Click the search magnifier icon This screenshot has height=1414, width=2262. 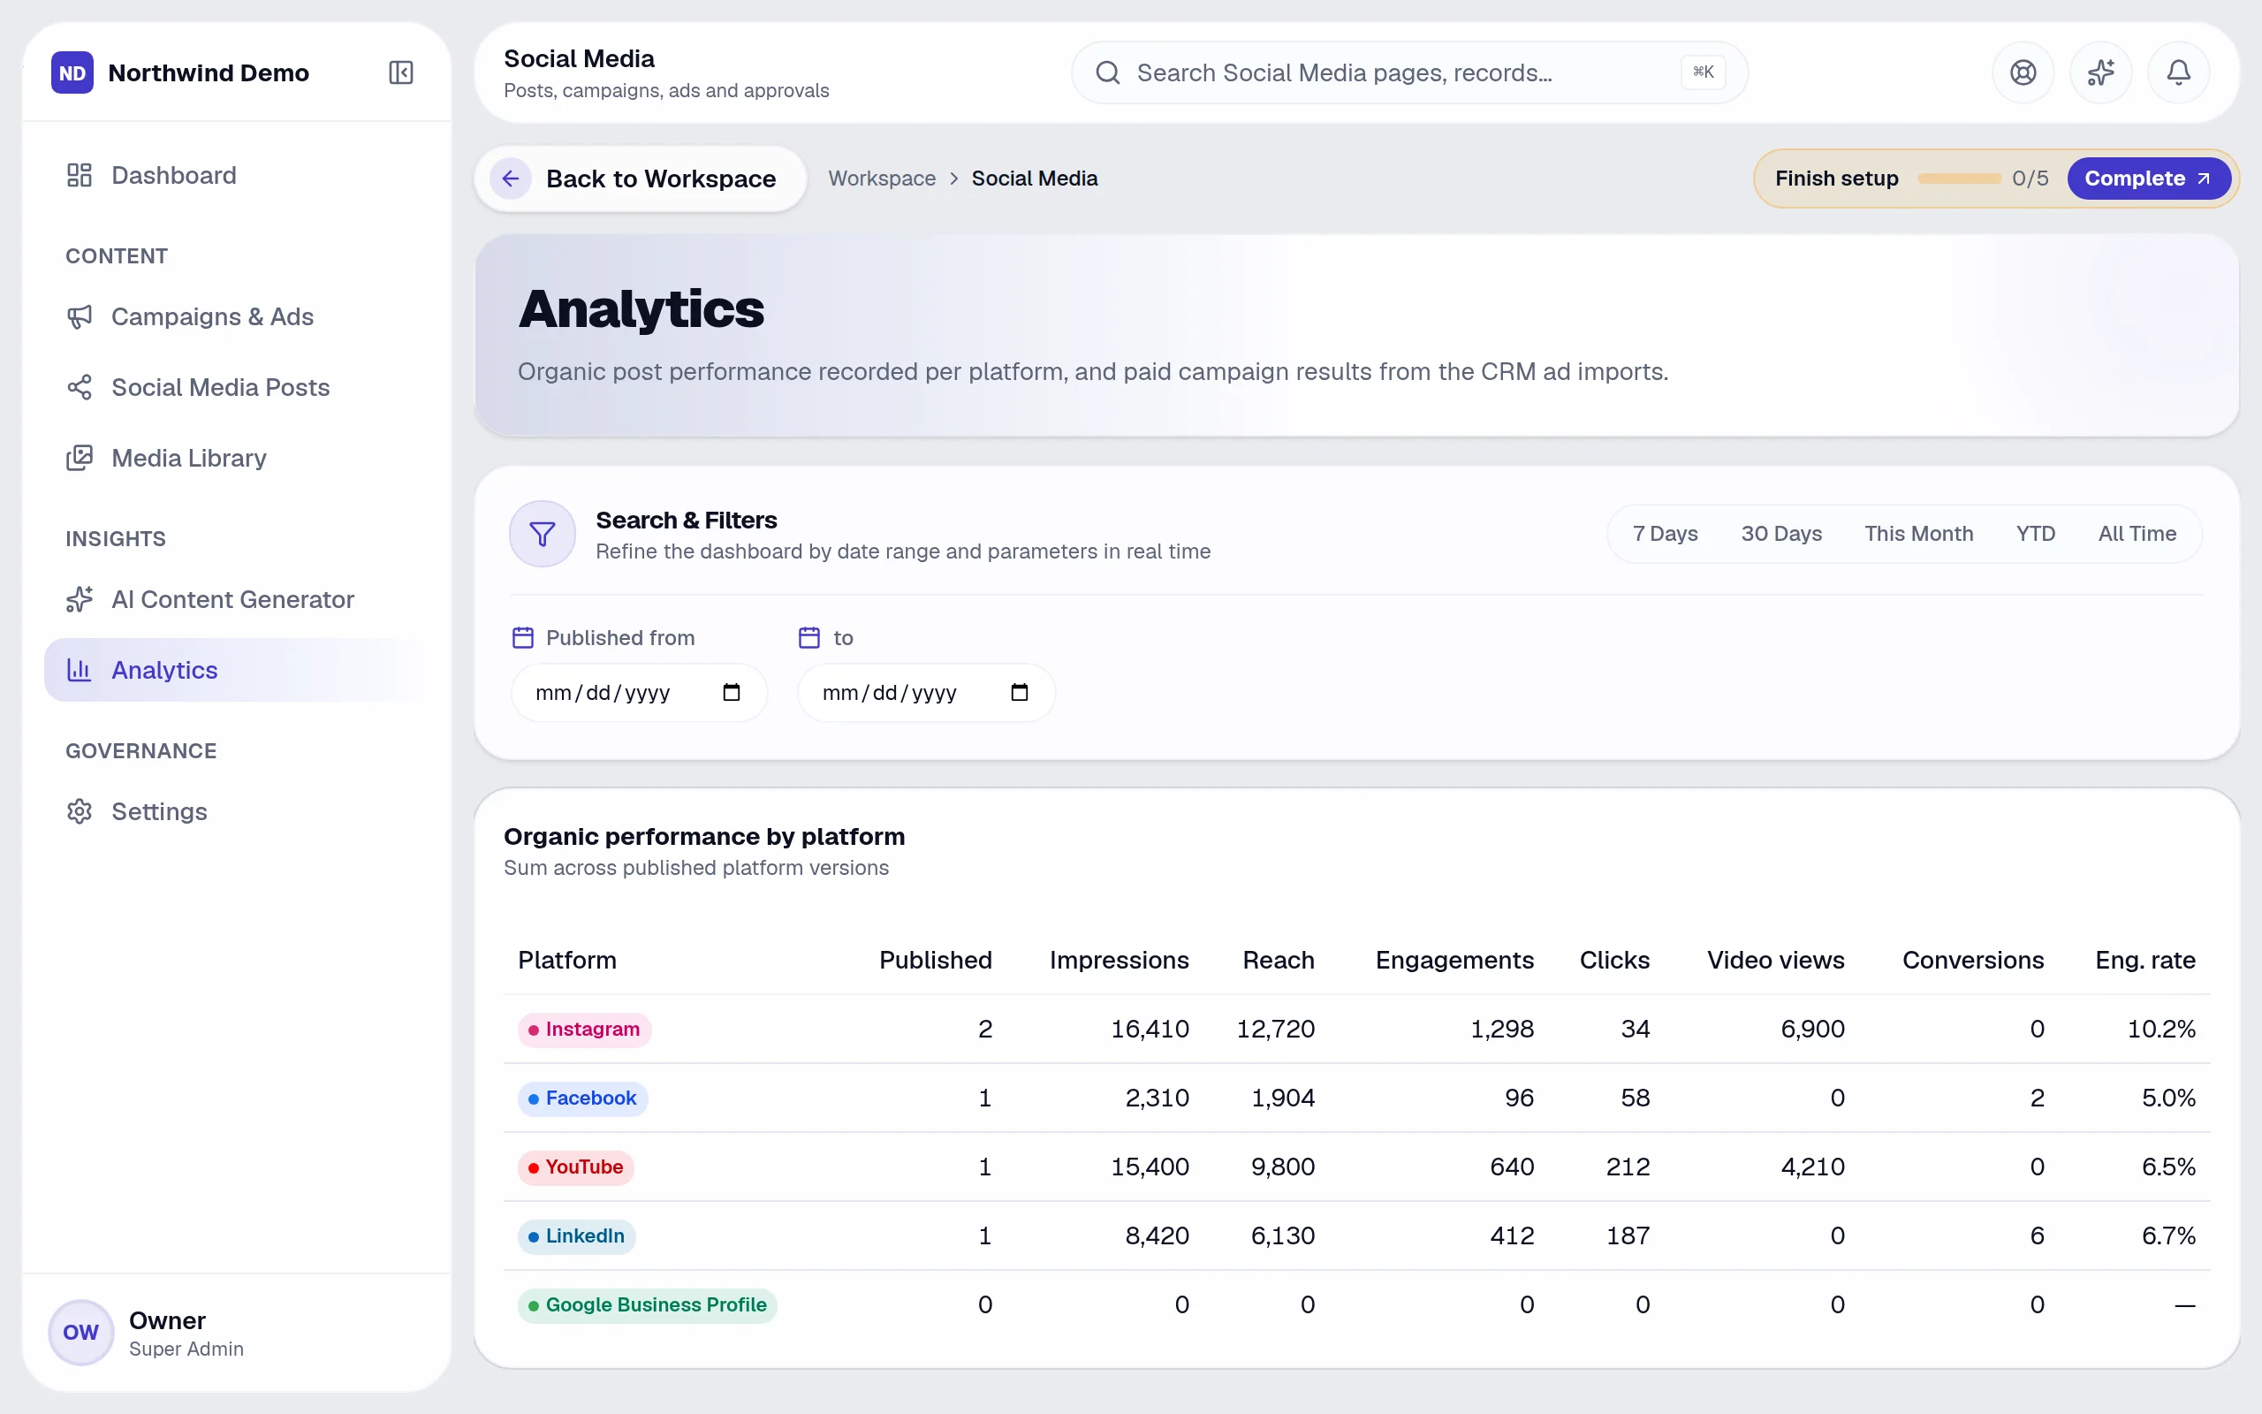(x=1108, y=73)
